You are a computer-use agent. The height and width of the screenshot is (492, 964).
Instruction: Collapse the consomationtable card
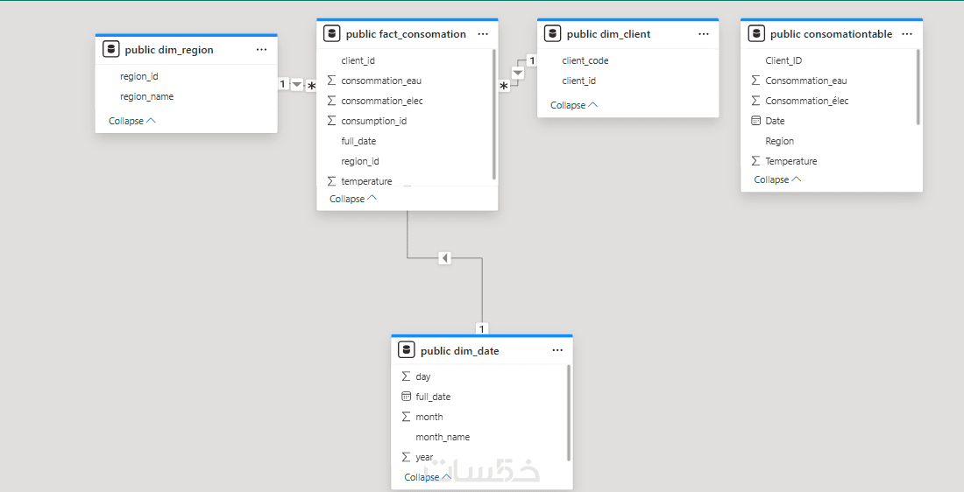pyautogui.click(x=776, y=179)
